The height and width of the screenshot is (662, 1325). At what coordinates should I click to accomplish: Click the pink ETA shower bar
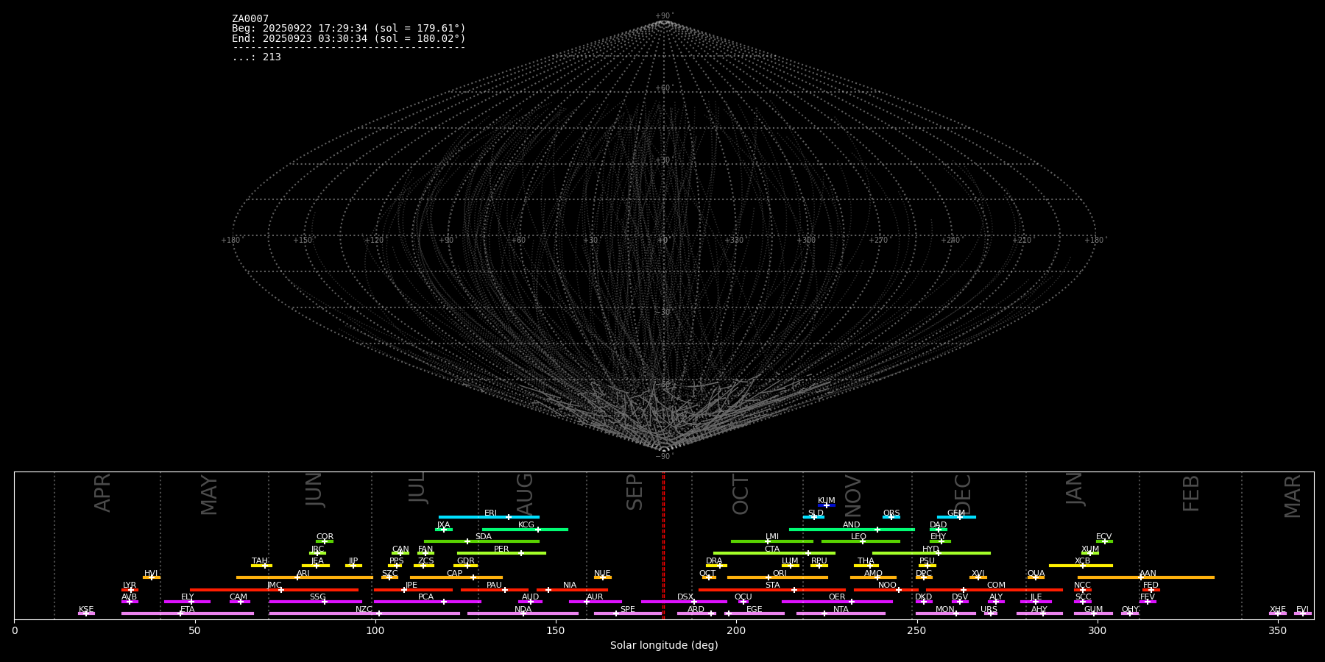tap(188, 613)
